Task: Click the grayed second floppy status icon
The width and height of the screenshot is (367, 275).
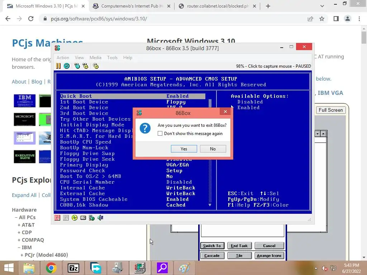Action: point(66,218)
